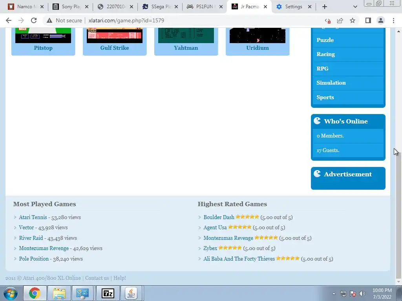Open Boulder Dash from Highest Rated
Viewport: 402px width, 301px height.
[219, 217]
